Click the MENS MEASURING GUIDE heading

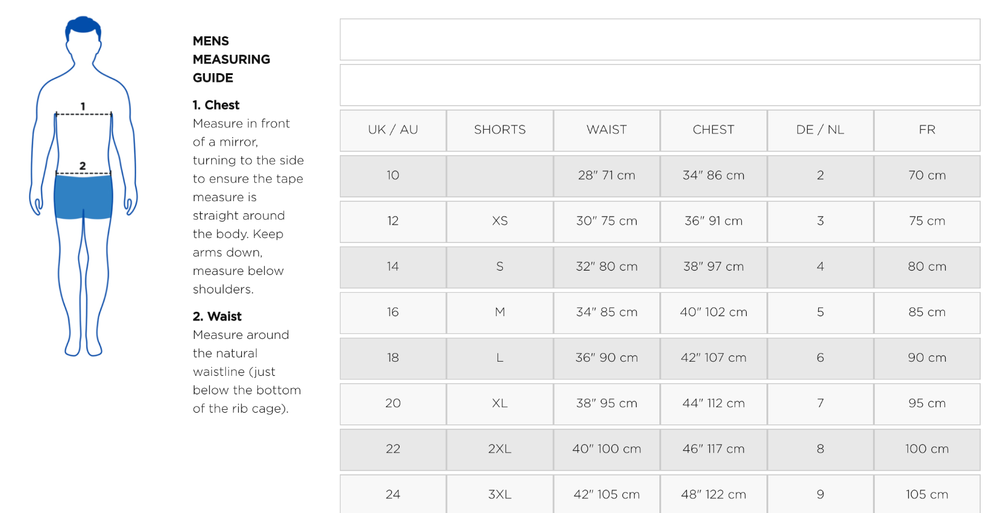click(231, 59)
